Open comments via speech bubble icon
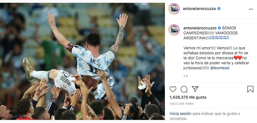 [184, 89]
